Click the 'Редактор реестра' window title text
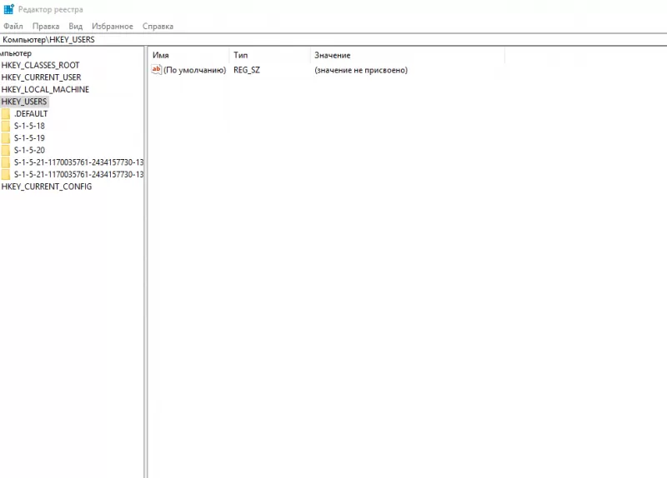The height and width of the screenshot is (478, 667). [51, 9]
